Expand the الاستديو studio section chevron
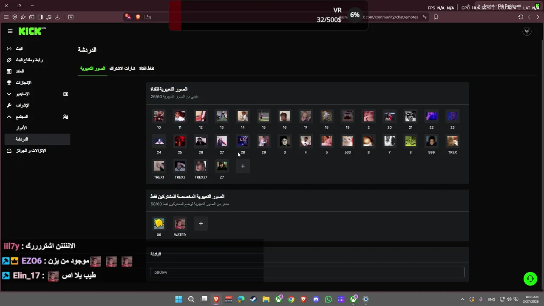The image size is (544, 306). click(9, 94)
